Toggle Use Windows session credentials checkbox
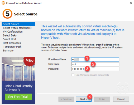This screenshot has width=134, height=105. [73, 75]
